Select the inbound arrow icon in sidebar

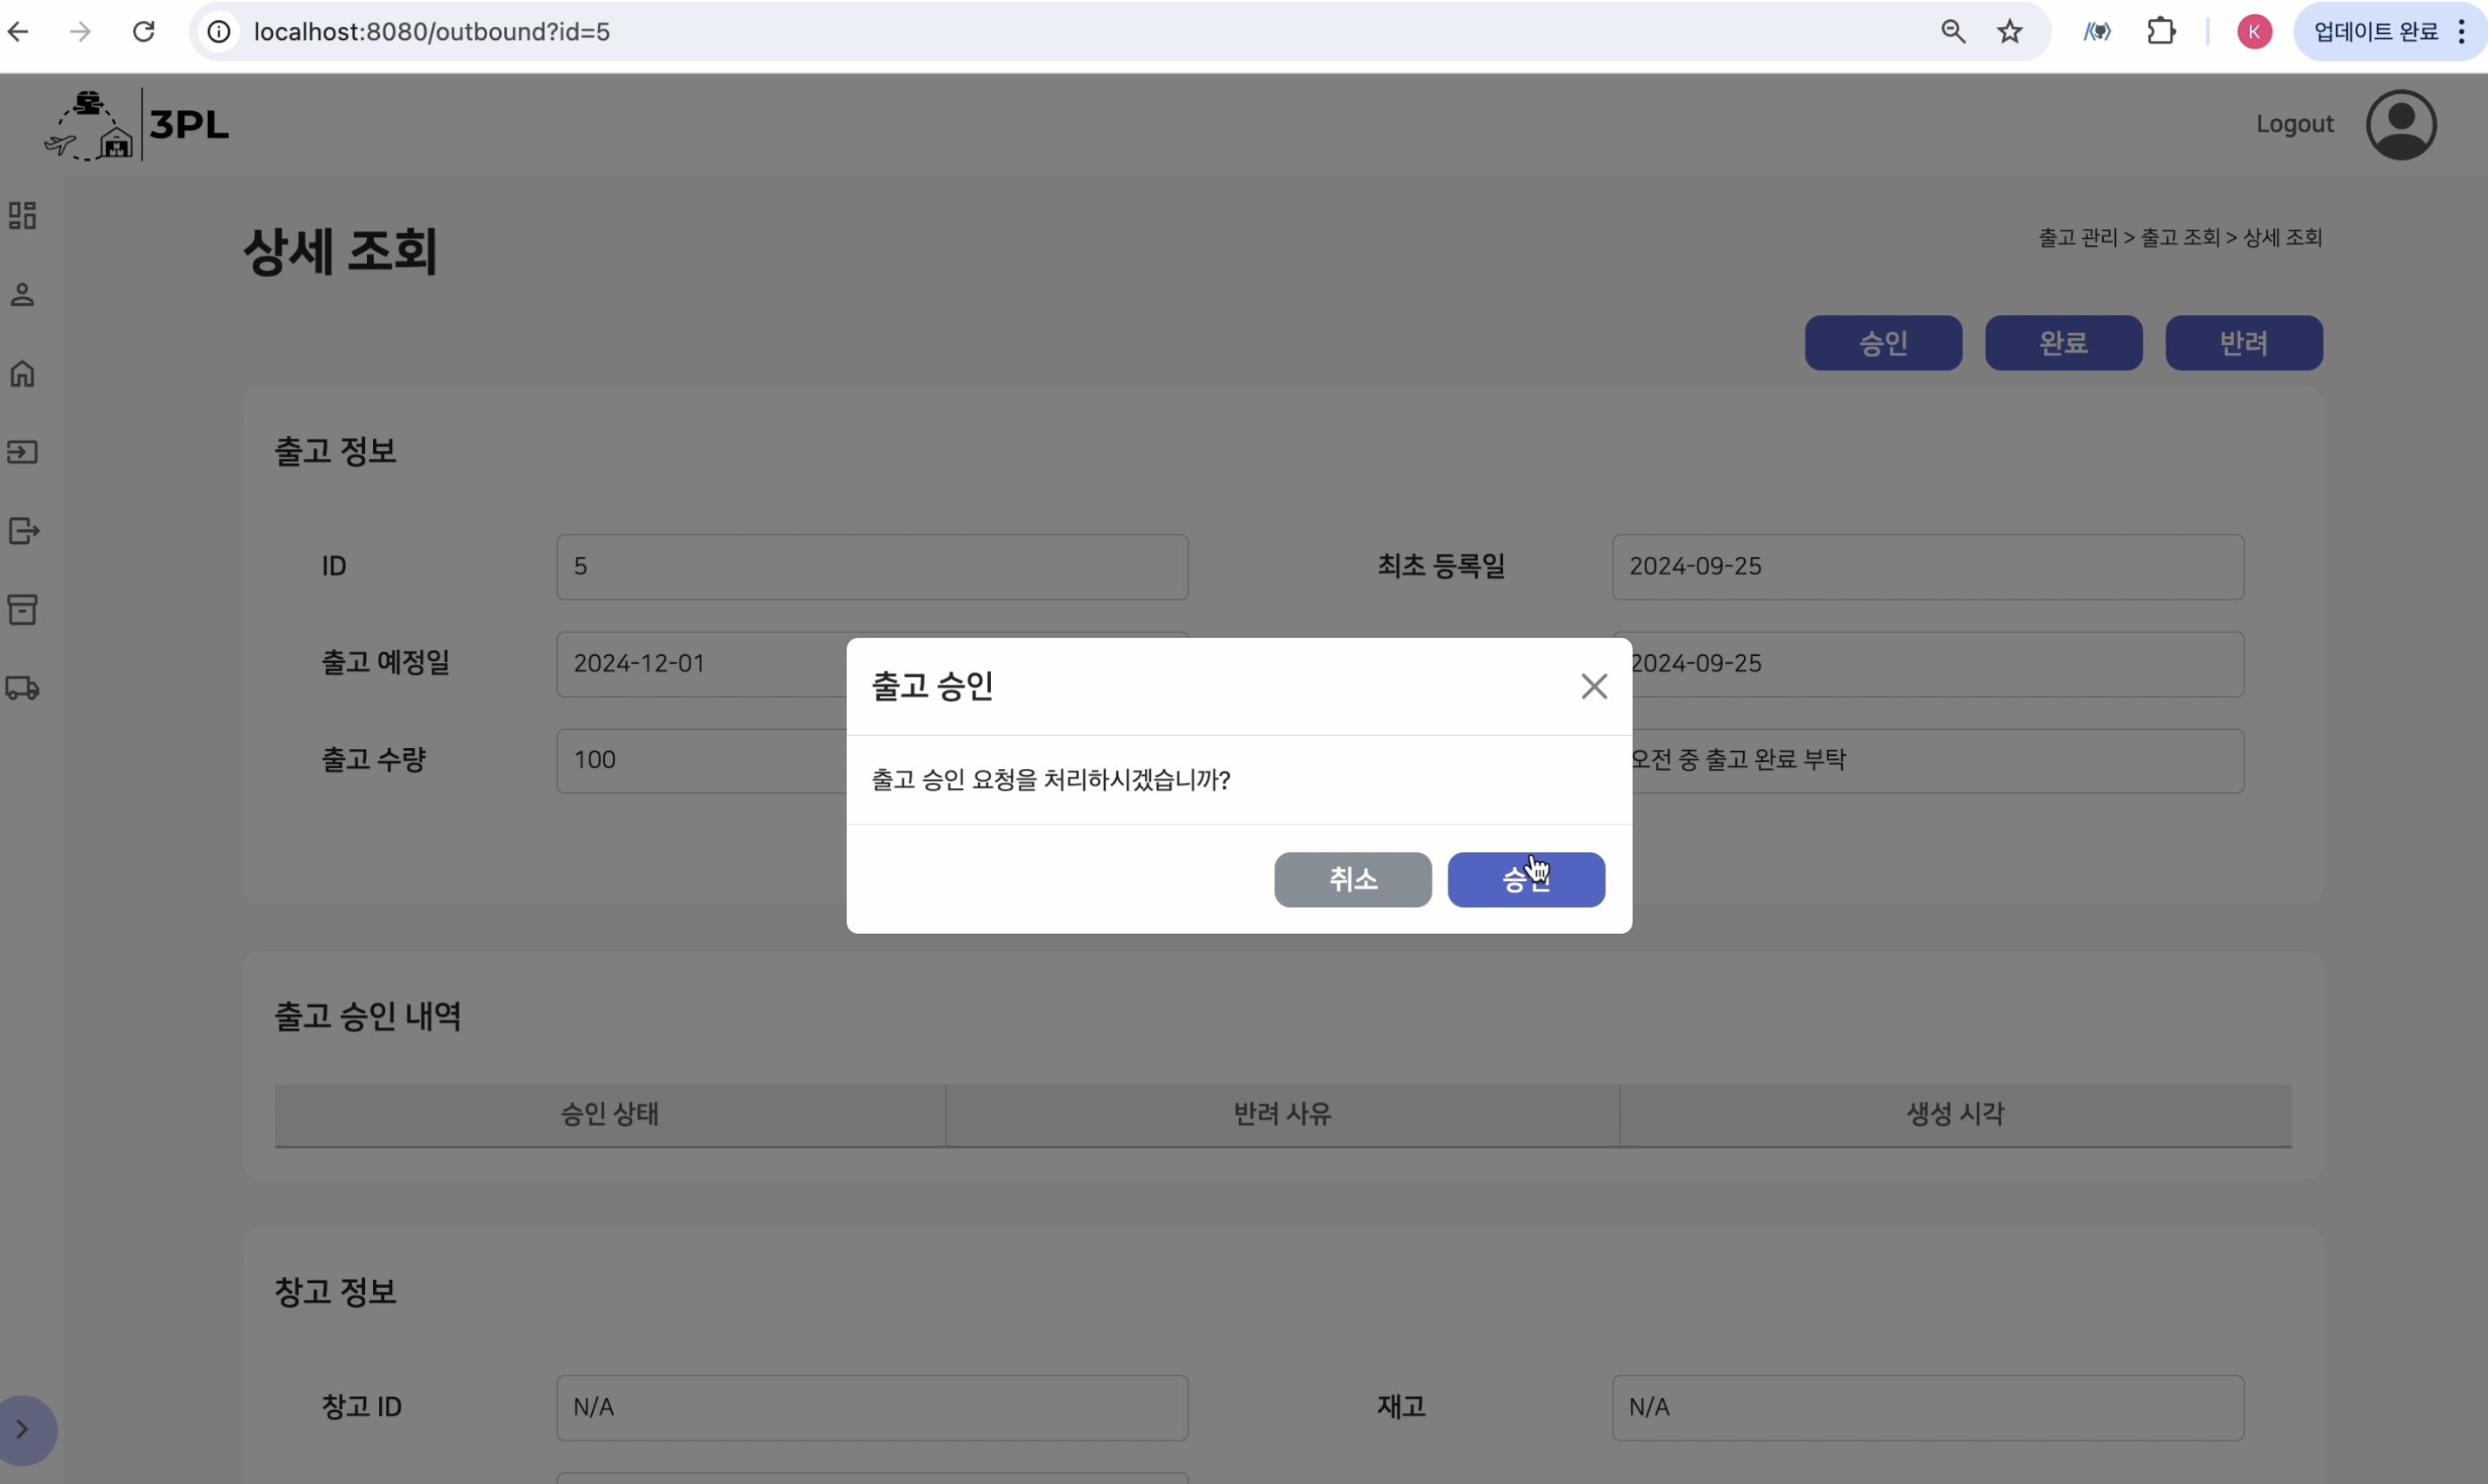point(22,452)
